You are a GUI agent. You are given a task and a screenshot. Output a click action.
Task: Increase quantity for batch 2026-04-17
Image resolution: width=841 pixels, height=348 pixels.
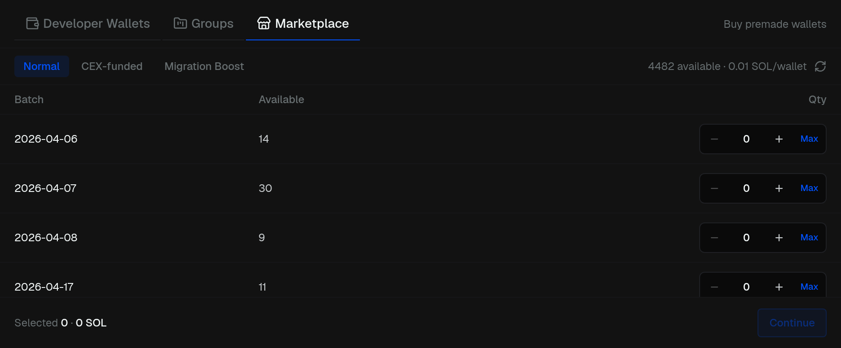[779, 287]
